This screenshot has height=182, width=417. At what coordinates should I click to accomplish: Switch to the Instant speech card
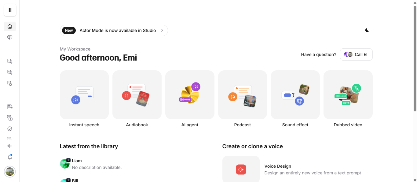point(84,95)
